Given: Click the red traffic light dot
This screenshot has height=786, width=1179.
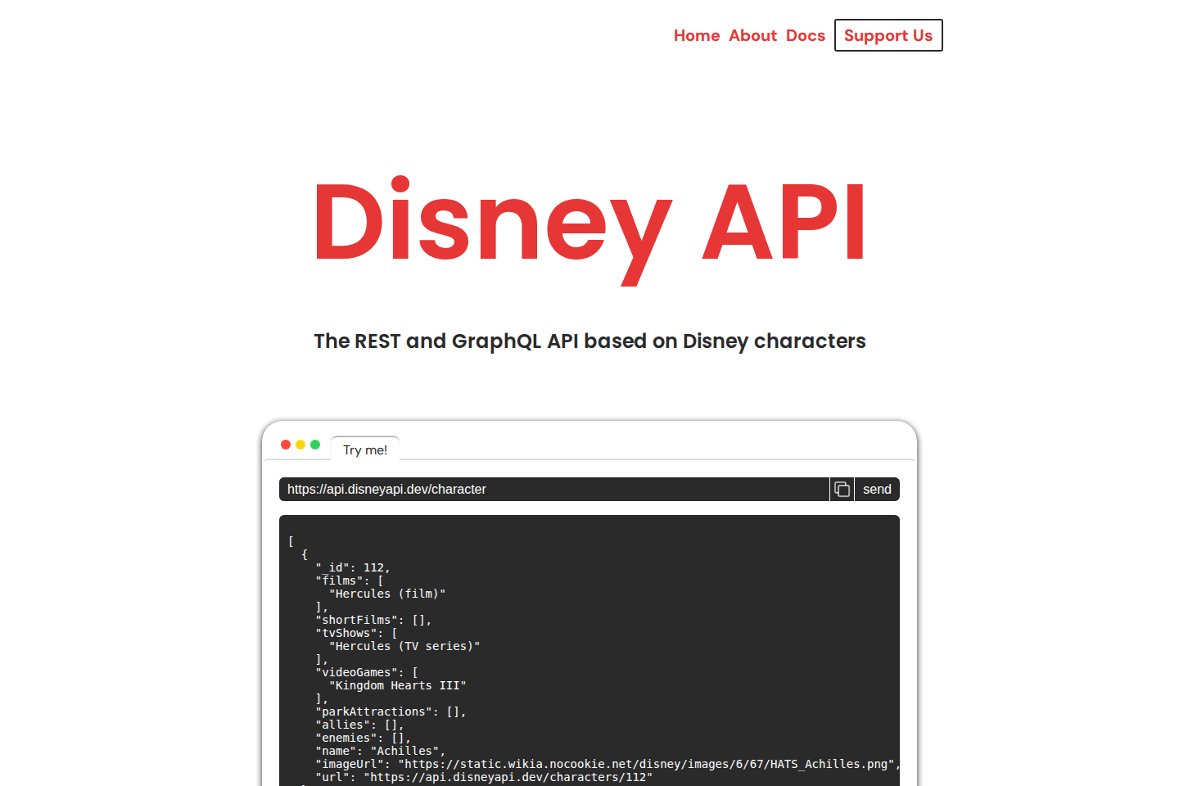Looking at the screenshot, I should pos(285,444).
